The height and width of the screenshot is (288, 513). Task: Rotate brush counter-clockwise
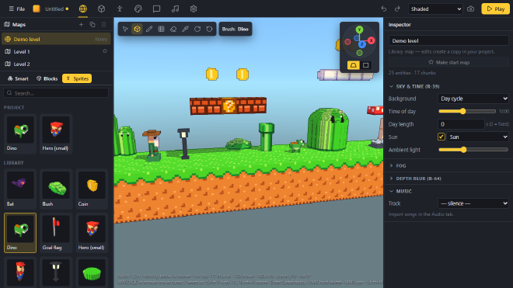[x=209, y=29]
